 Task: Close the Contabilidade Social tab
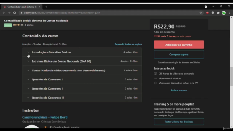40,7
